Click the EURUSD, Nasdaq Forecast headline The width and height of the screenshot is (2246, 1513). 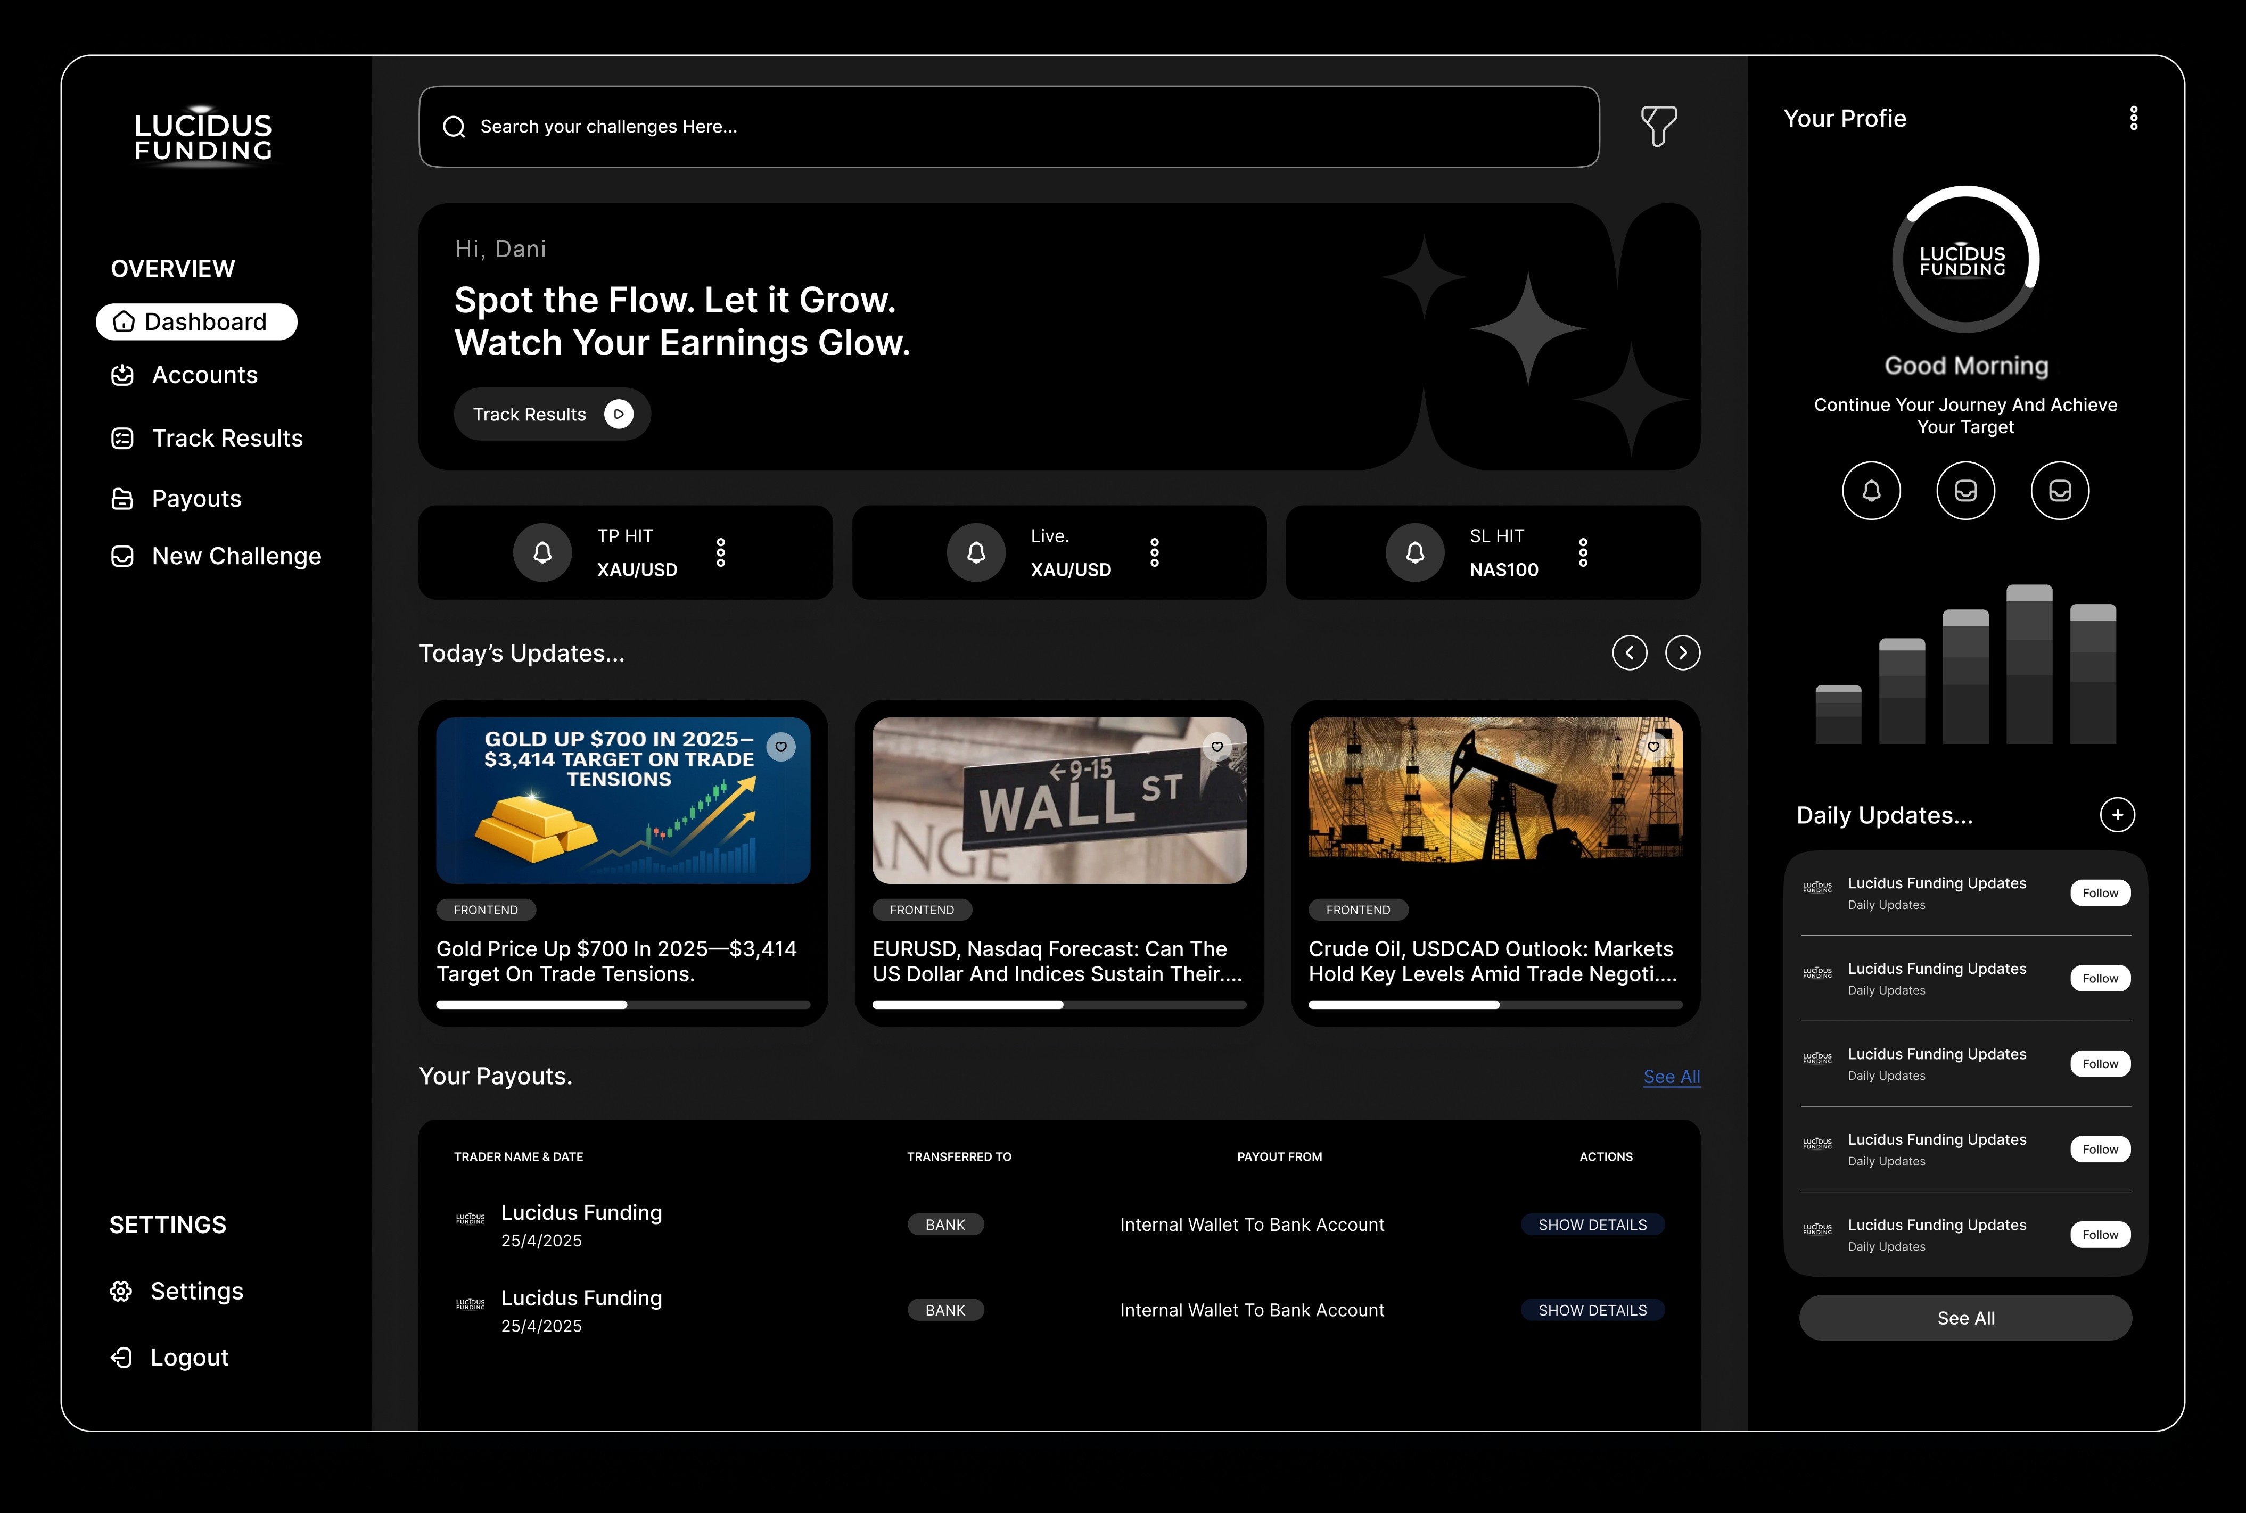tap(1057, 962)
